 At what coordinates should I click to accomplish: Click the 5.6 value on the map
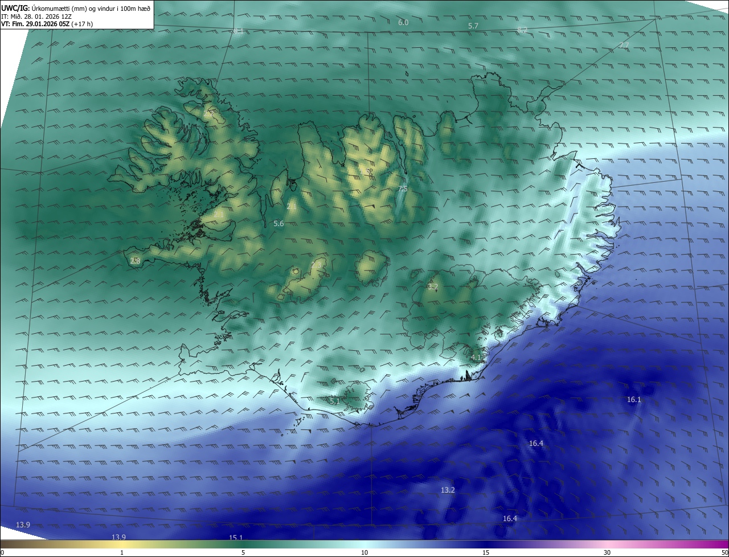tap(279, 224)
